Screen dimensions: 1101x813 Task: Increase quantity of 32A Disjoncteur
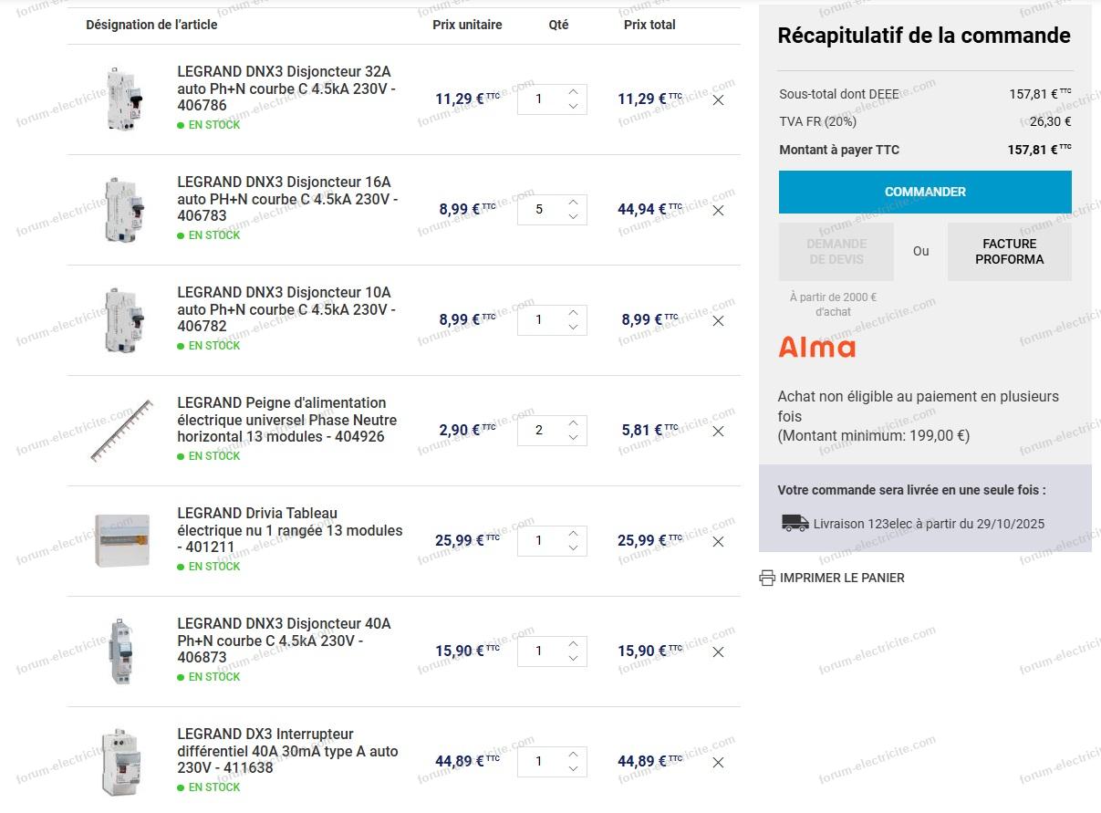pyautogui.click(x=573, y=91)
